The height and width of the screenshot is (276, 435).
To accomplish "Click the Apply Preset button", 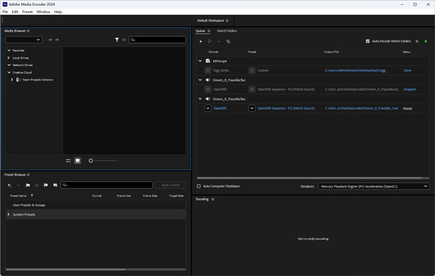I will 170,185.
